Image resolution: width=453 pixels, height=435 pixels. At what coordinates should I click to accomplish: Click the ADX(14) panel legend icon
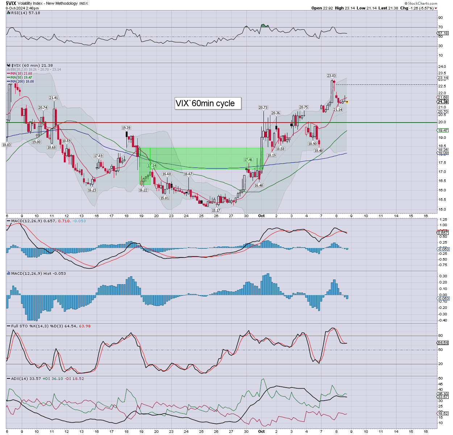point(9,378)
